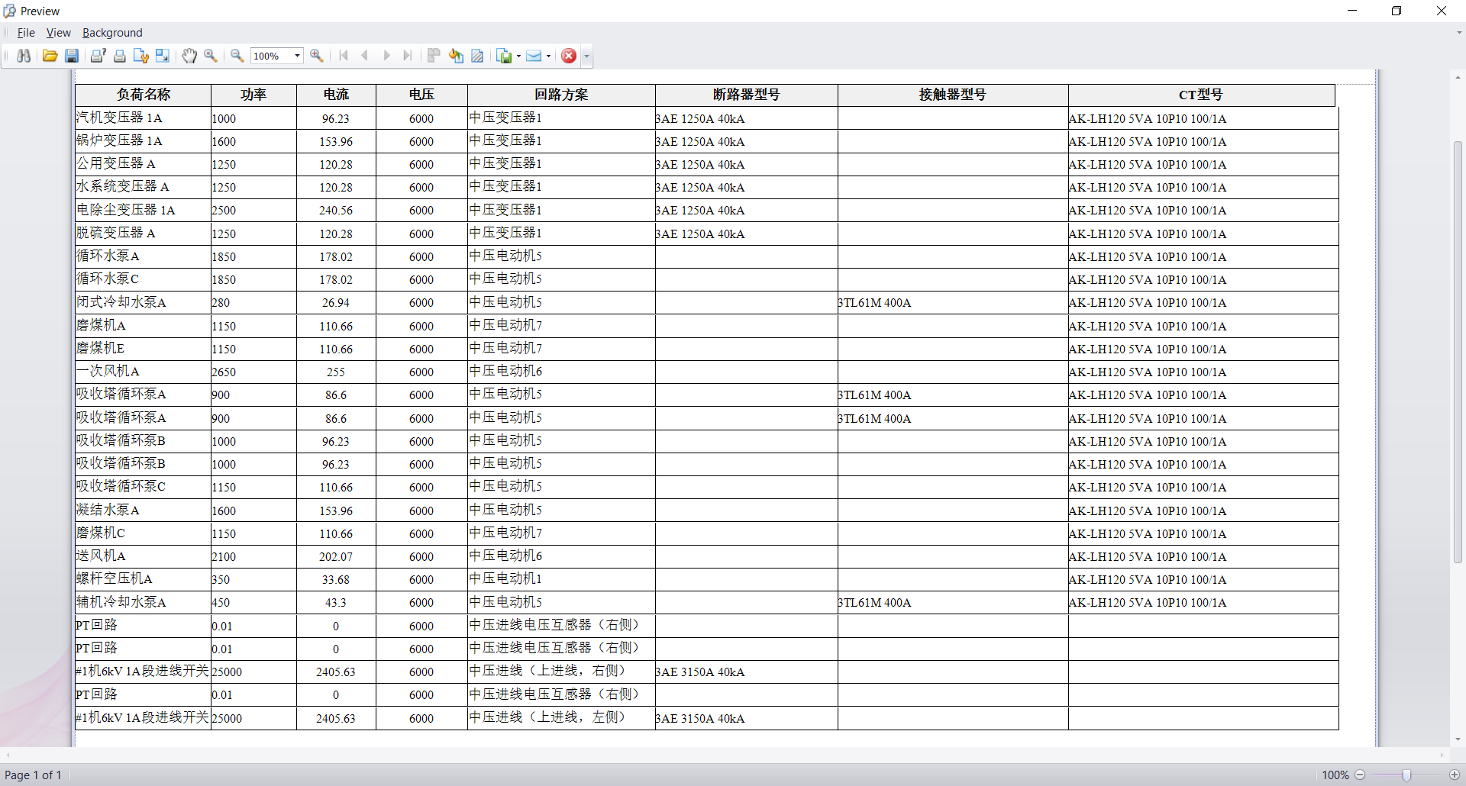This screenshot has height=786, width=1466.
Task: Open the View menu
Action: (58, 33)
